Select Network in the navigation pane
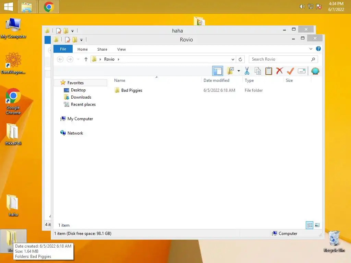This screenshot has height=263, width=351. pos(75,133)
